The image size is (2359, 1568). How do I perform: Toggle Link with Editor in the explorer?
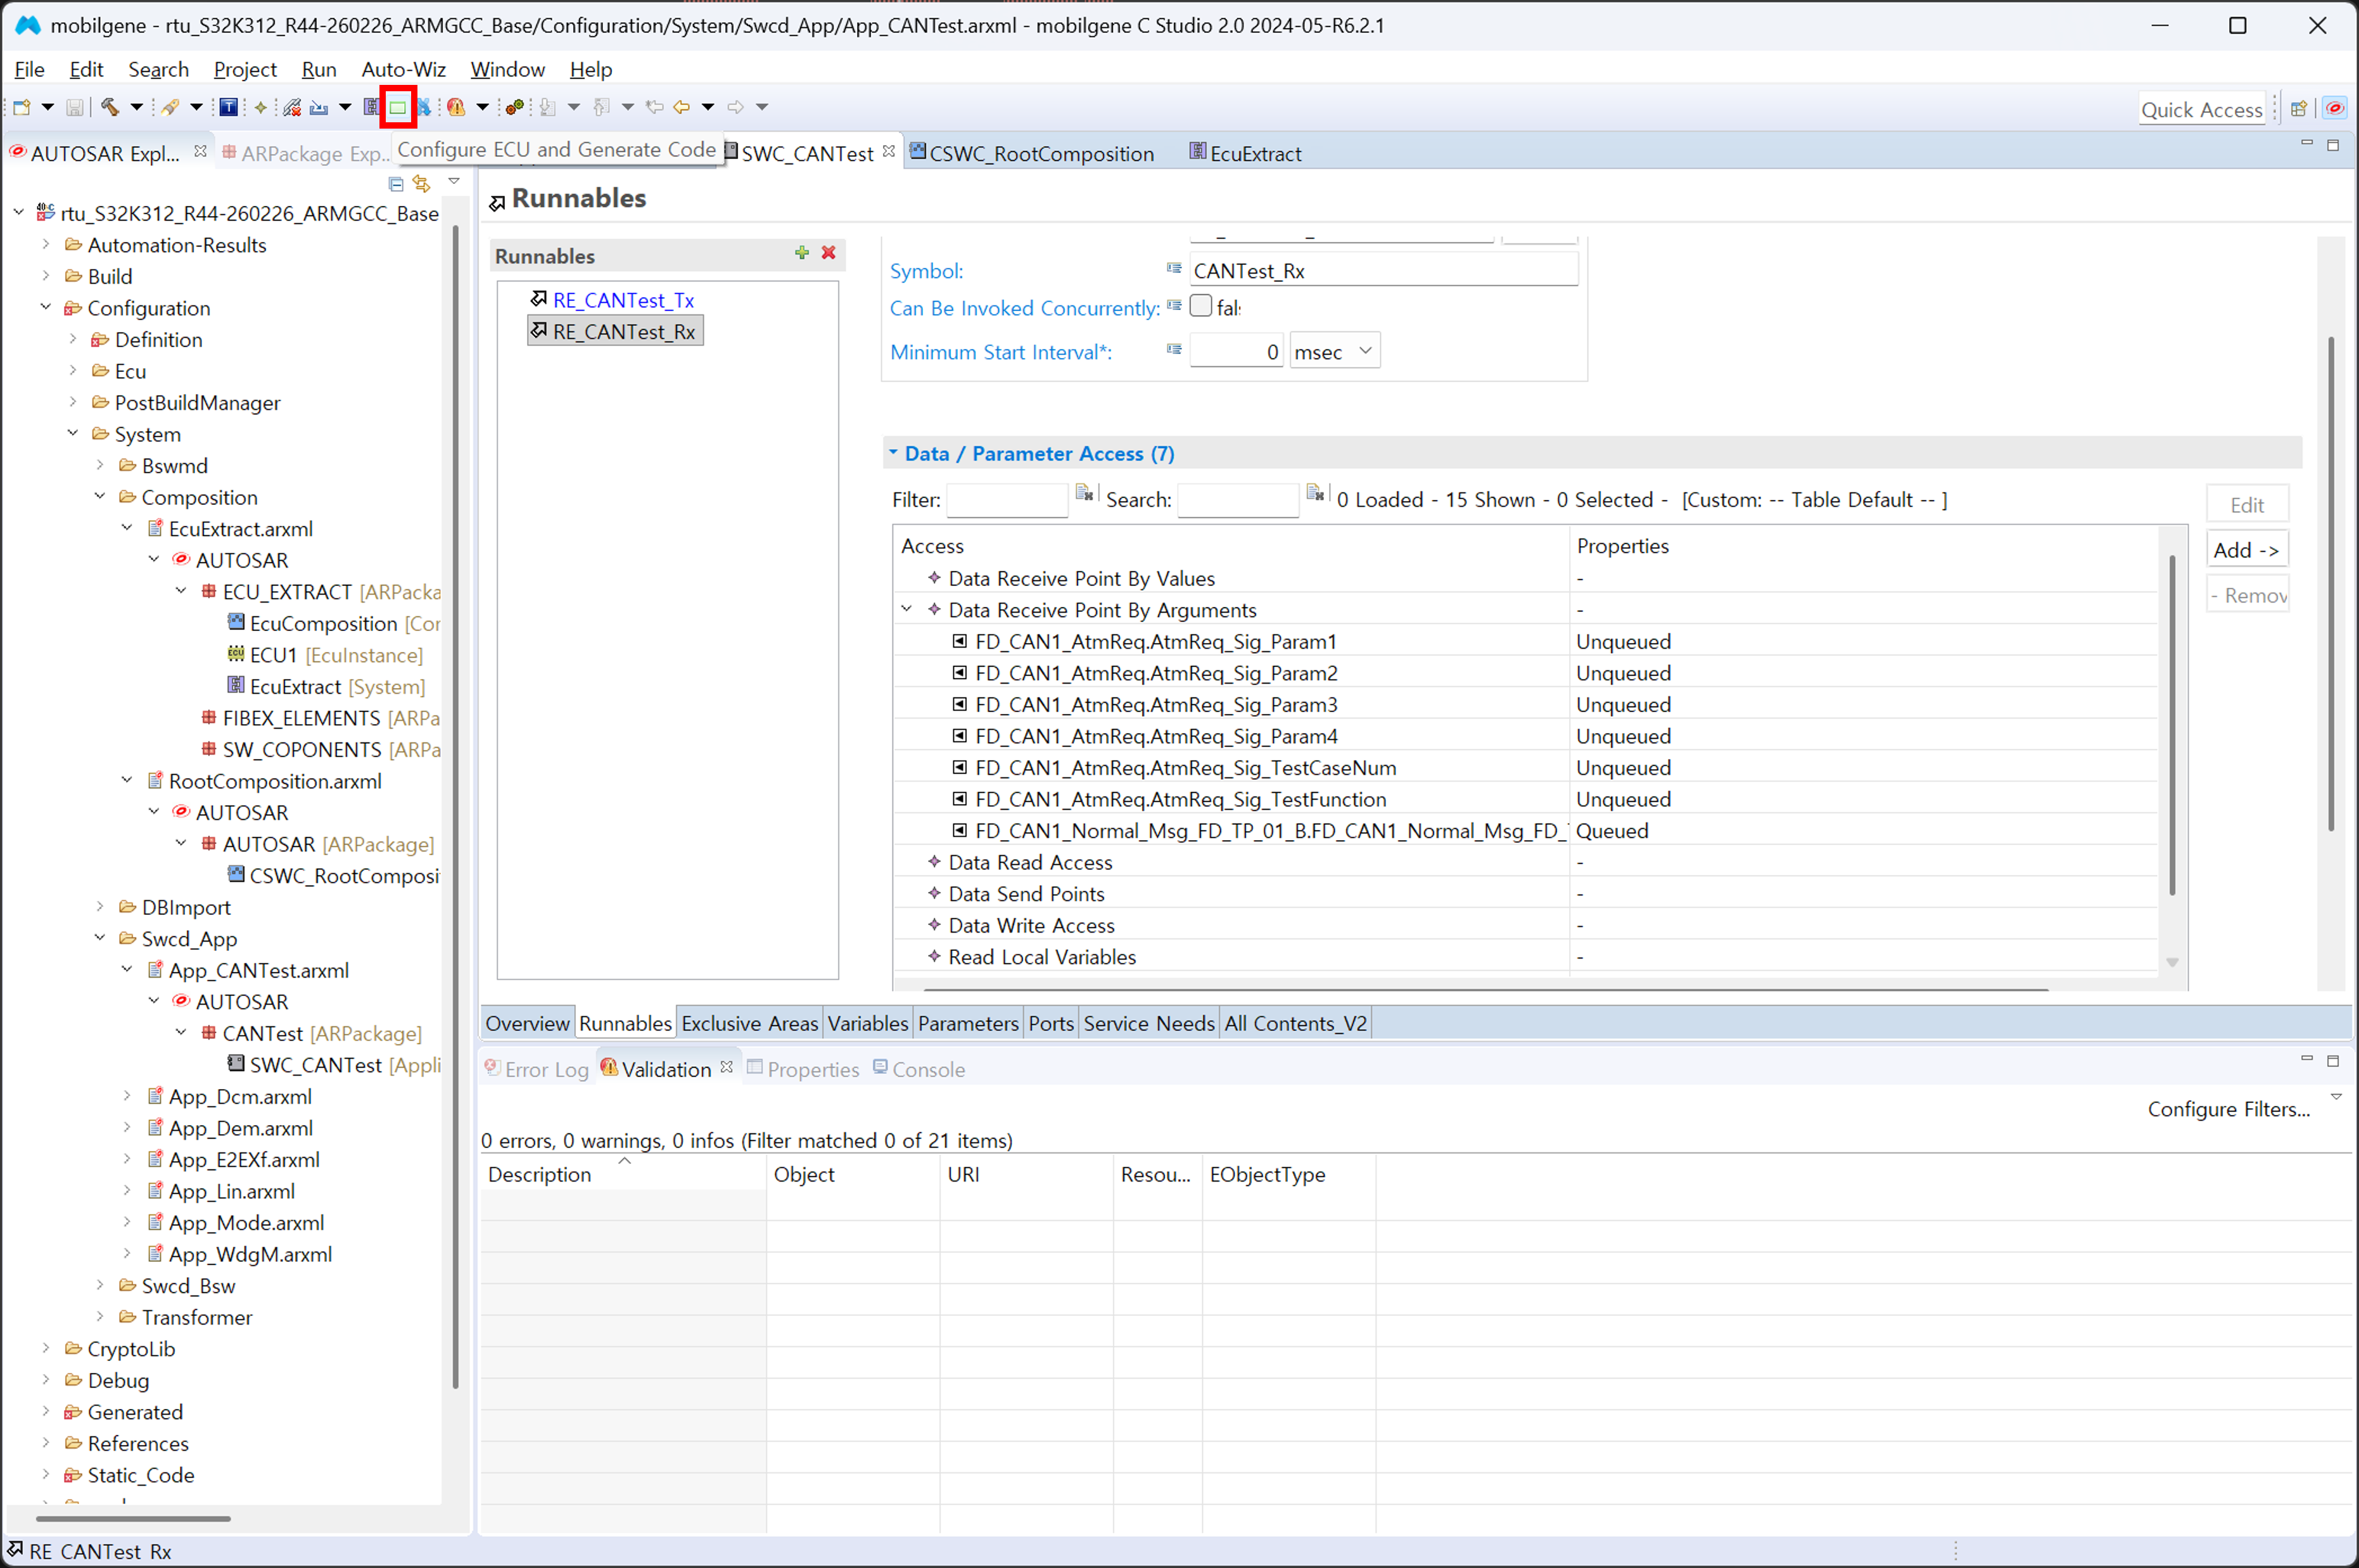[422, 184]
